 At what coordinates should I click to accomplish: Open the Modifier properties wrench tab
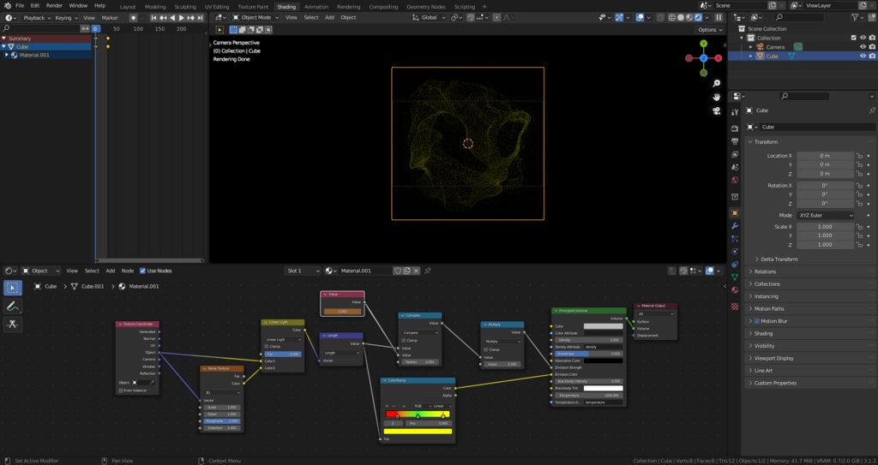pos(735,225)
